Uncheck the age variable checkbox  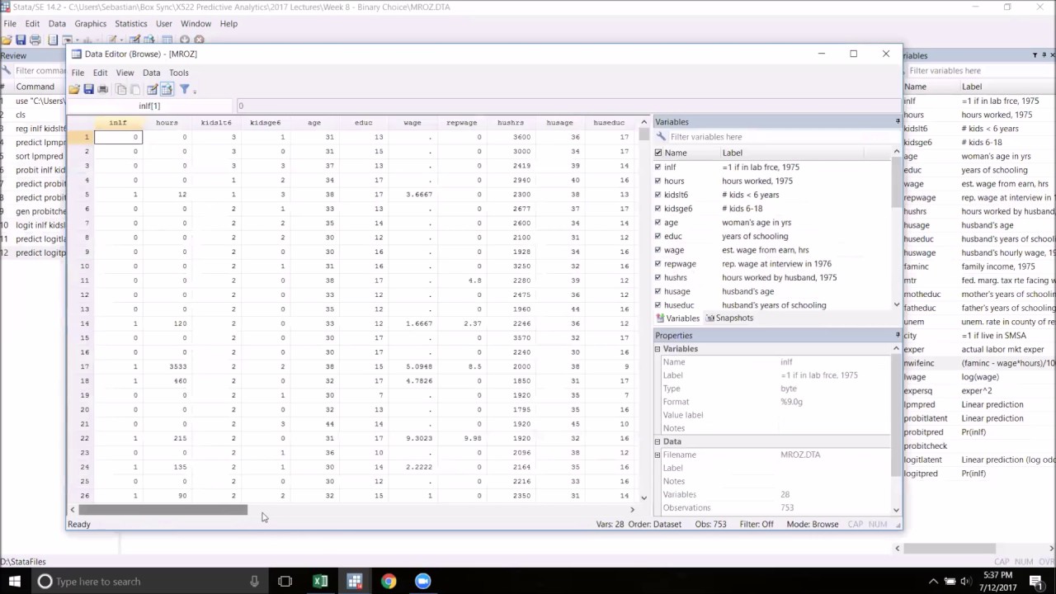[658, 222]
